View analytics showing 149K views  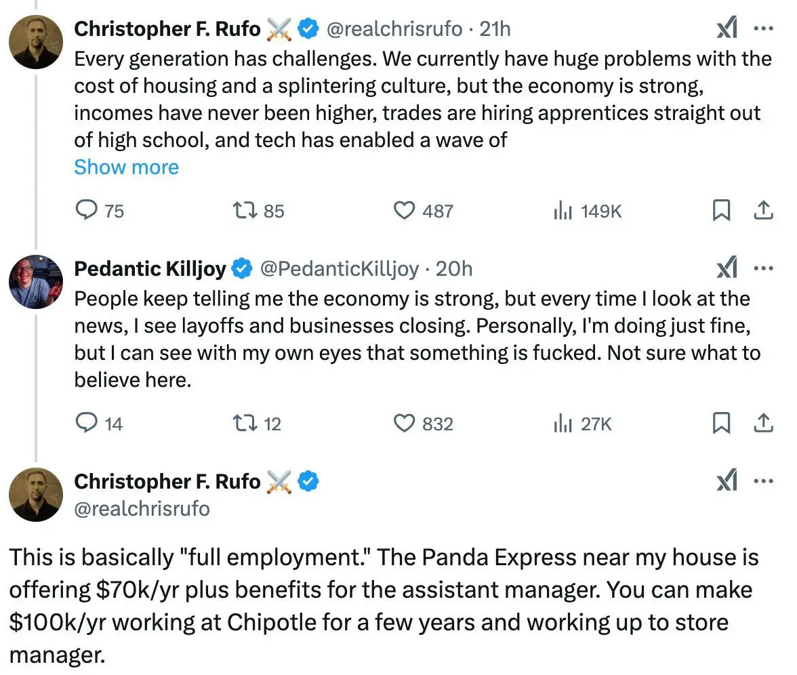point(563,211)
